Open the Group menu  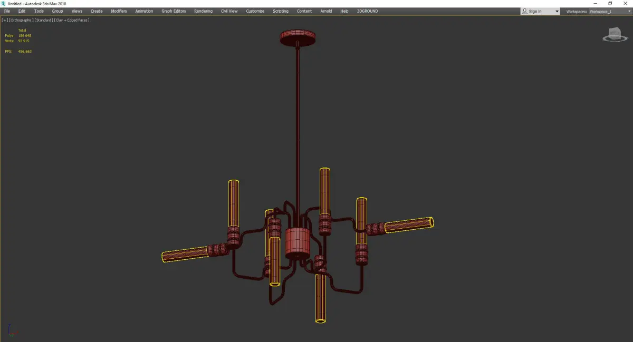pyautogui.click(x=57, y=11)
